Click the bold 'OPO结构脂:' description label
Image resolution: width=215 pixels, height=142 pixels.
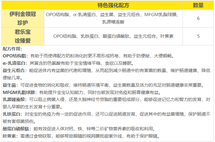(15, 56)
